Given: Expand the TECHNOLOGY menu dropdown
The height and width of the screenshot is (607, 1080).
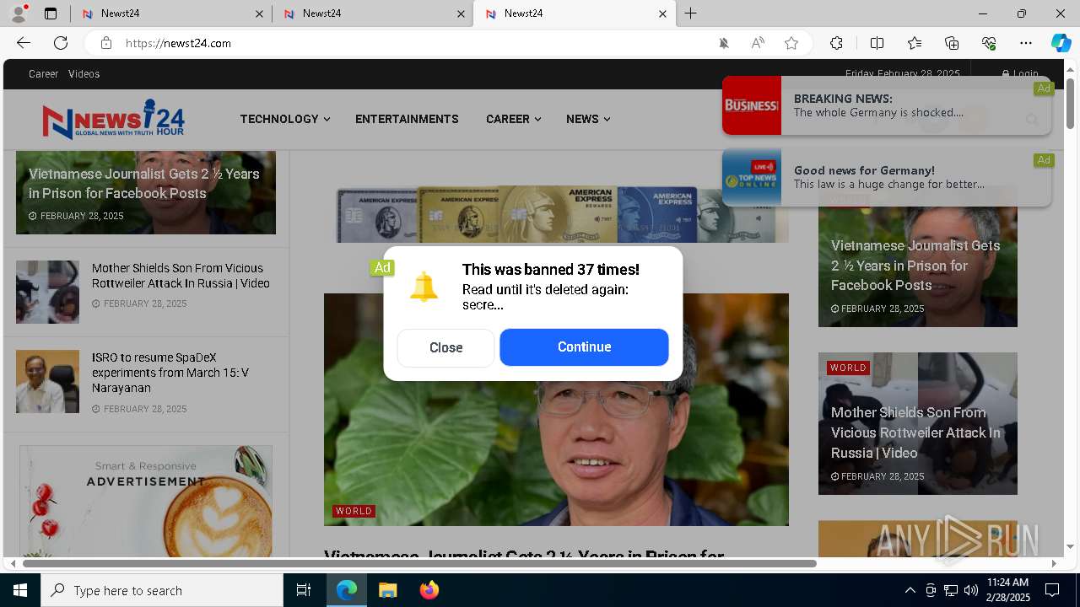Looking at the screenshot, I should point(284,119).
